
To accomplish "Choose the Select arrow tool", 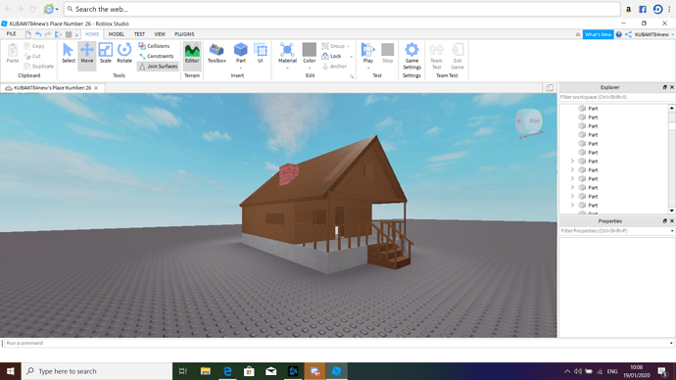I will tap(69, 54).
